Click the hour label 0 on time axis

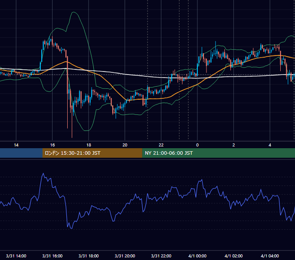tap(197, 145)
